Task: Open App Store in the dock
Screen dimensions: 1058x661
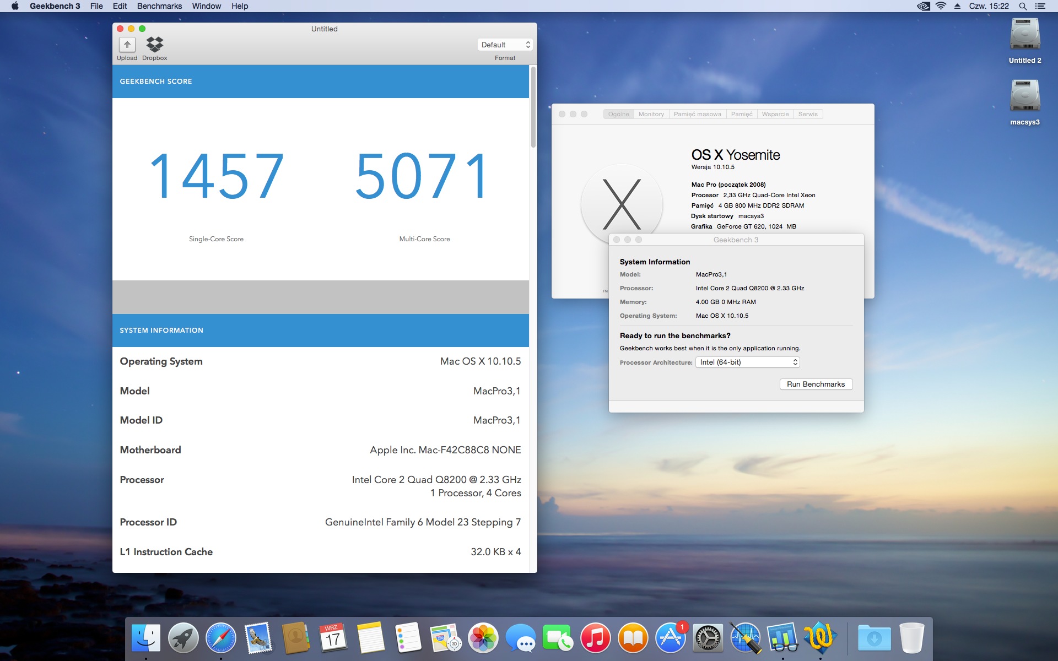Action: click(x=670, y=638)
